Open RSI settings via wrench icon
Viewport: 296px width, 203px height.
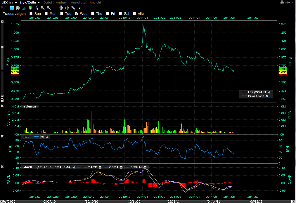(47, 137)
